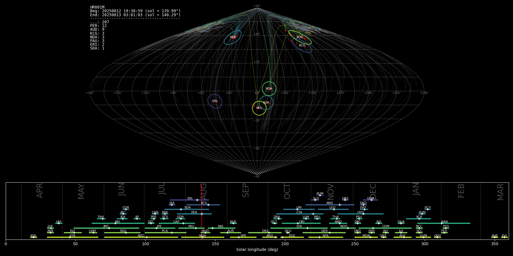The width and height of the screenshot is (513, 256).
Task: Select the 'Beg: 20250812 19:30:59' line
Action: (x=135, y=11)
